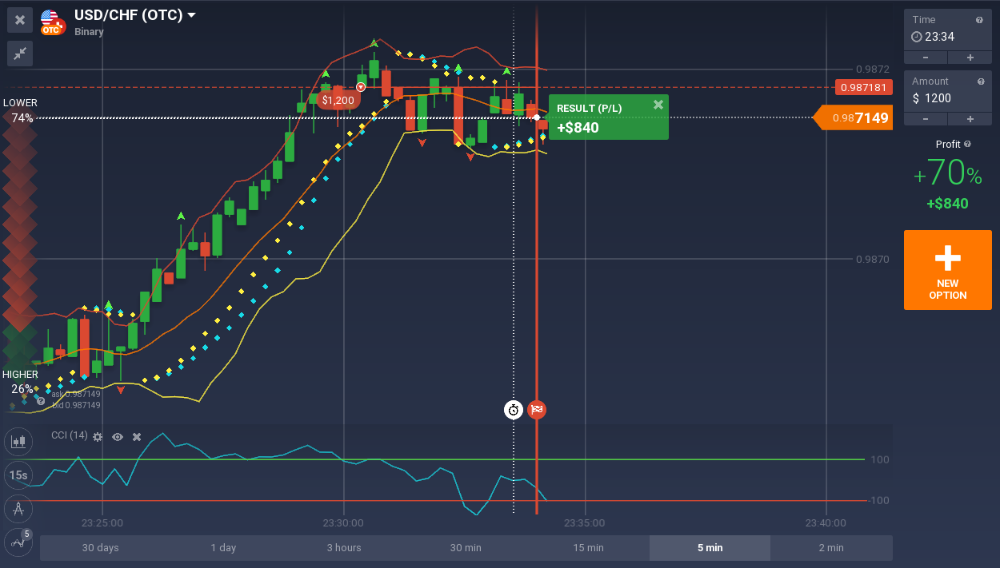Image resolution: width=1000 pixels, height=568 pixels.
Task: Click the CCI (14) indicator label
Action: (70, 435)
